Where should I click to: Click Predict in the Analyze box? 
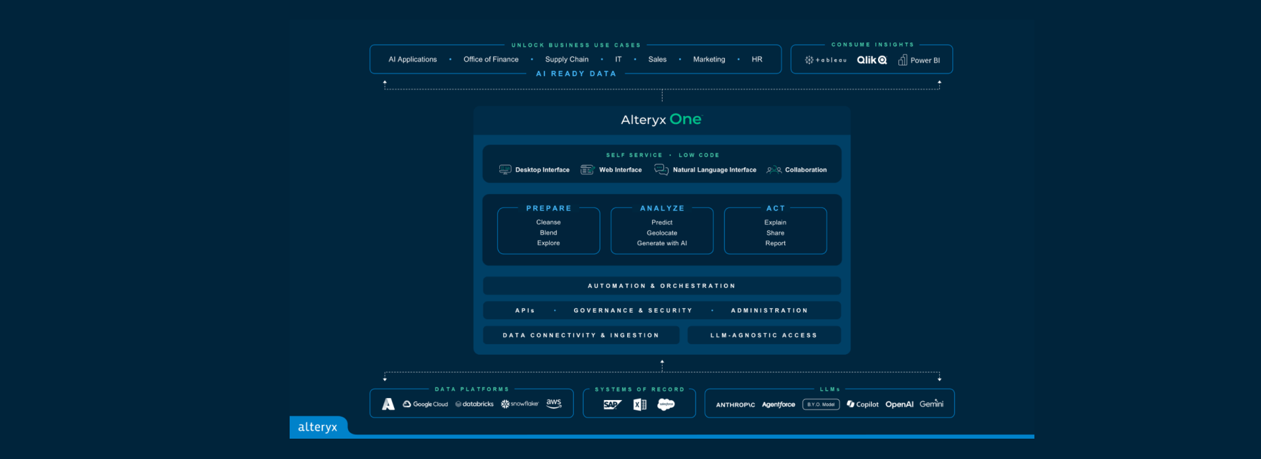(662, 222)
